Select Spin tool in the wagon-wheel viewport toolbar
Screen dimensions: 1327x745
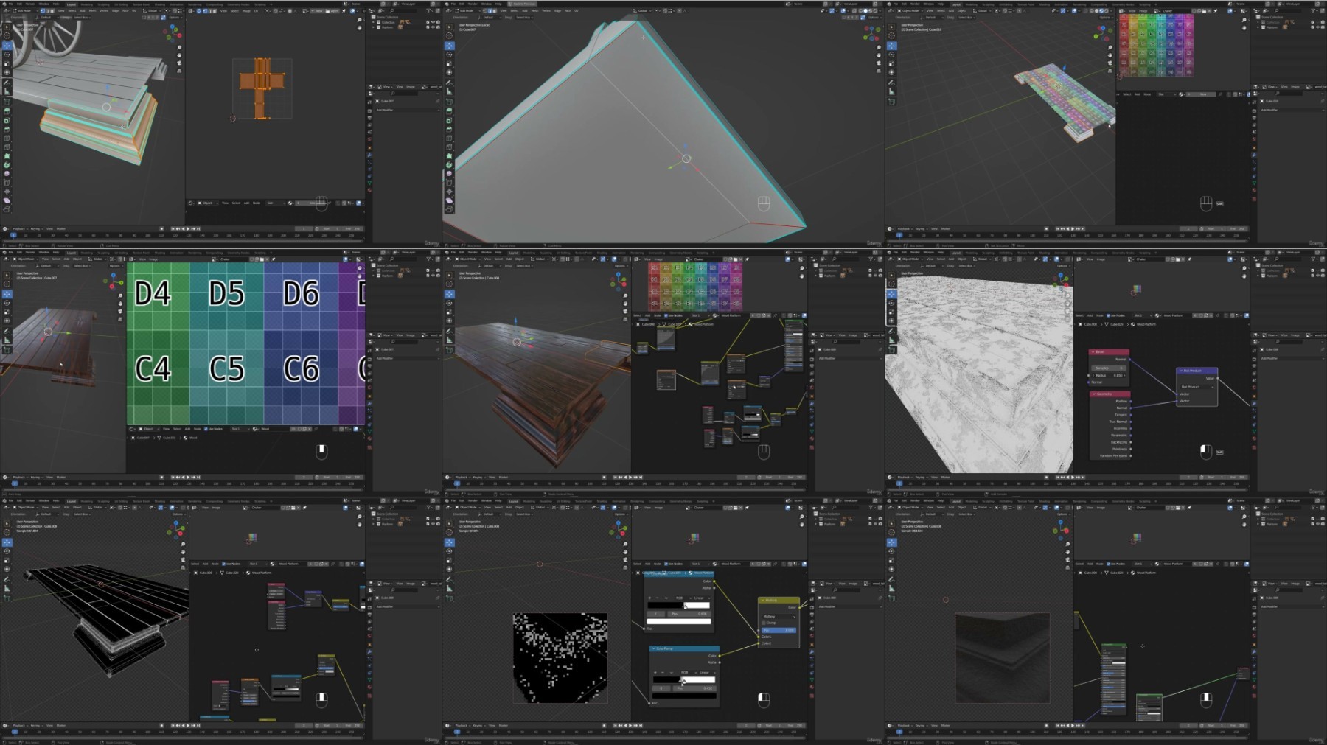tap(7, 164)
